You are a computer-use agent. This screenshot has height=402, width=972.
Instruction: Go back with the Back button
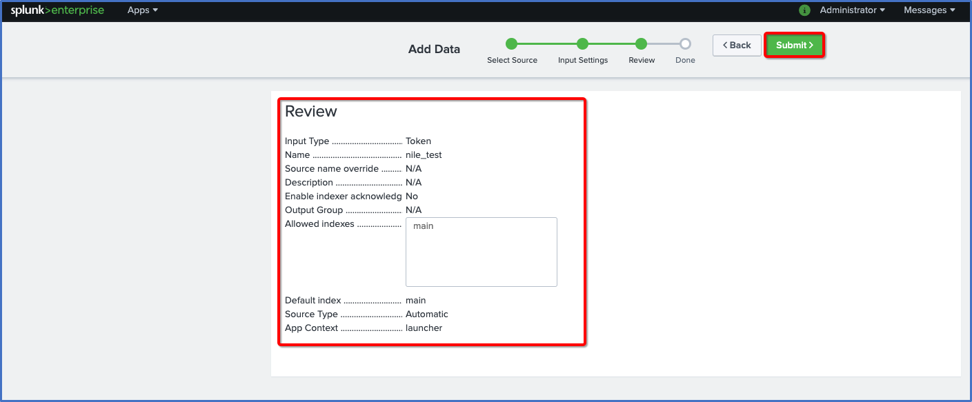tap(737, 45)
